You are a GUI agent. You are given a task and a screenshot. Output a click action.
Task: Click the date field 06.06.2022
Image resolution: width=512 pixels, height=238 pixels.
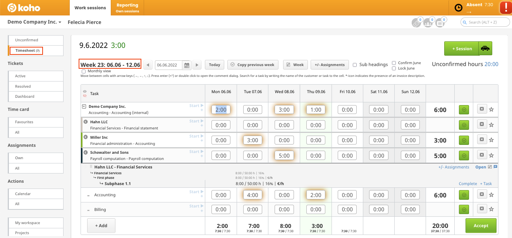tap(169, 65)
